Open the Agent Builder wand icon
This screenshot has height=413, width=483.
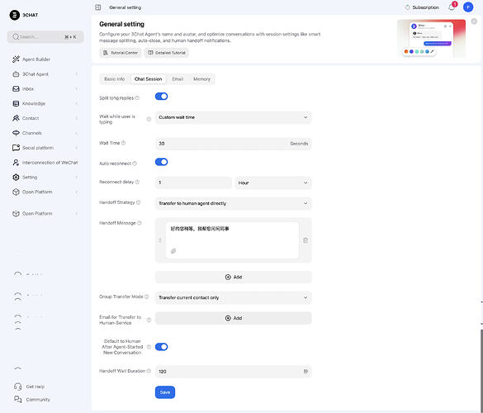16,59
